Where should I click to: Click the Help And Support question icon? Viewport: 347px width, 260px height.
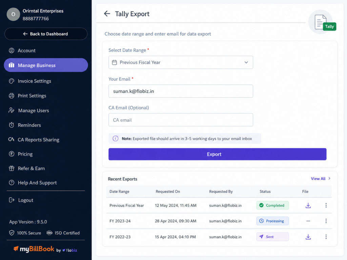(12, 182)
